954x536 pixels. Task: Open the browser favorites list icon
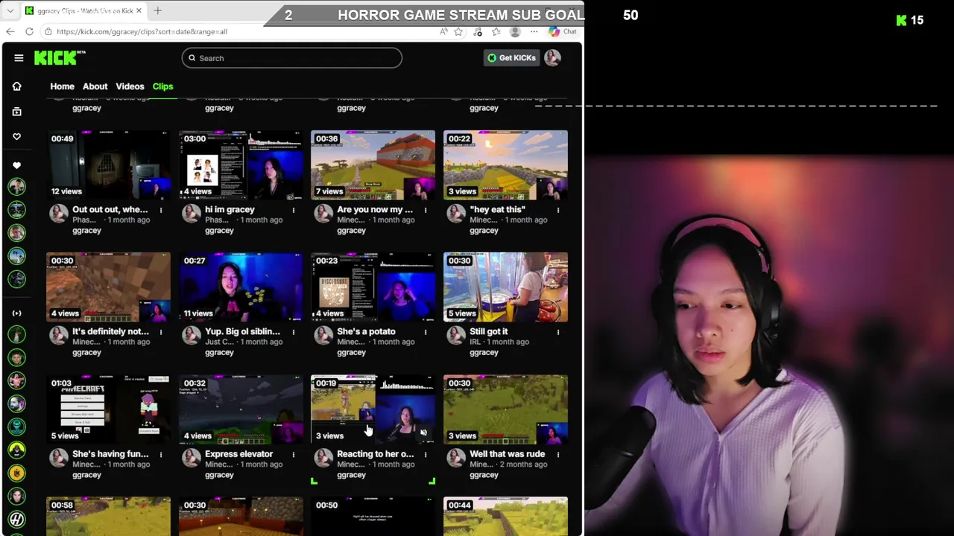click(x=496, y=31)
